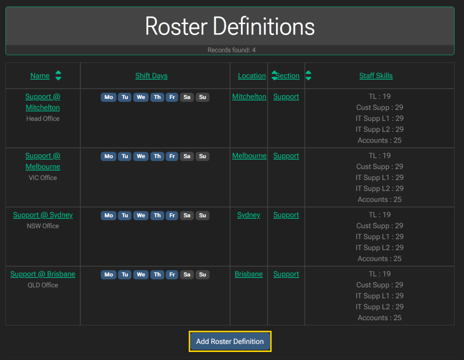This screenshot has height=360, width=464.
Task: Click the sort icon left of Section header
Action: [274, 74]
